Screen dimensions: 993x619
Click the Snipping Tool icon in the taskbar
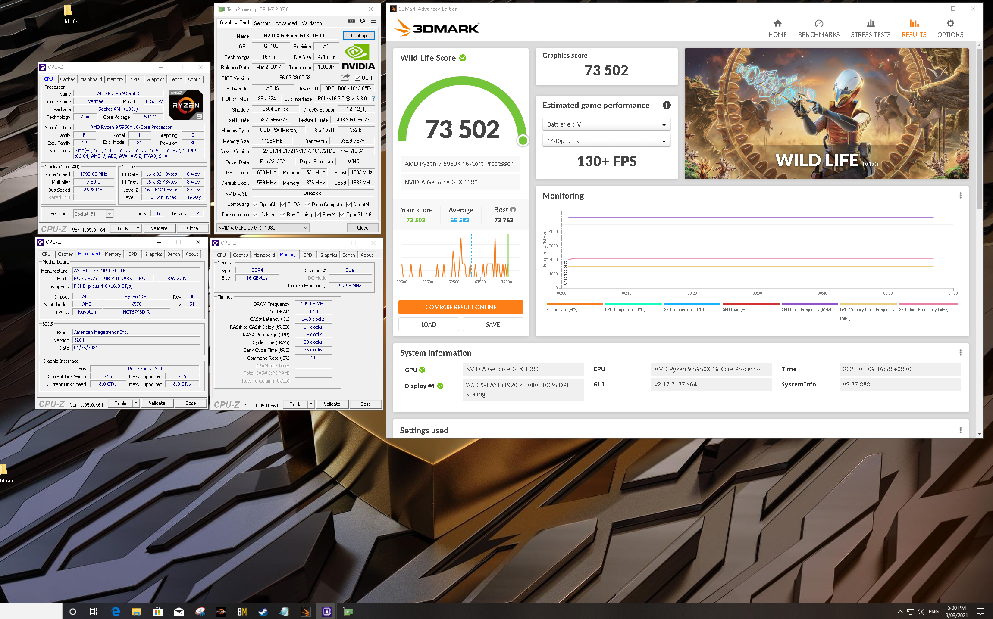pos(200,611)
